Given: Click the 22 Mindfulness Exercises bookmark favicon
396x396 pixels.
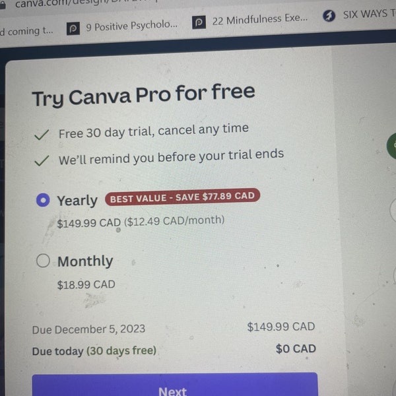Looking at the screenshot, I should 199,22.
